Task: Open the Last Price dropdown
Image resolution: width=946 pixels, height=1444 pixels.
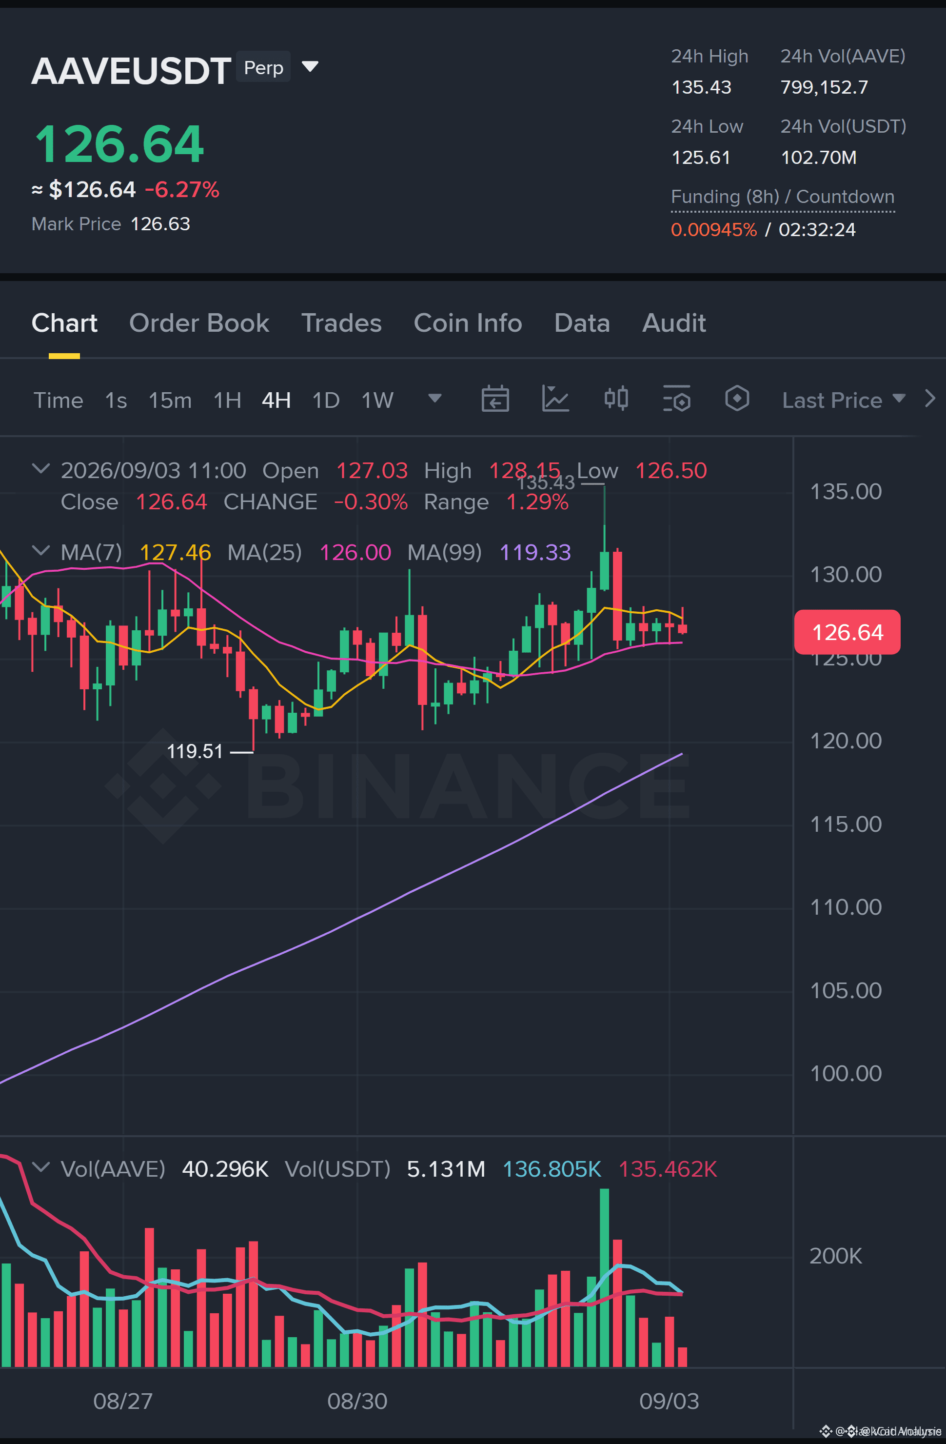Action: [x=844, y=401]
